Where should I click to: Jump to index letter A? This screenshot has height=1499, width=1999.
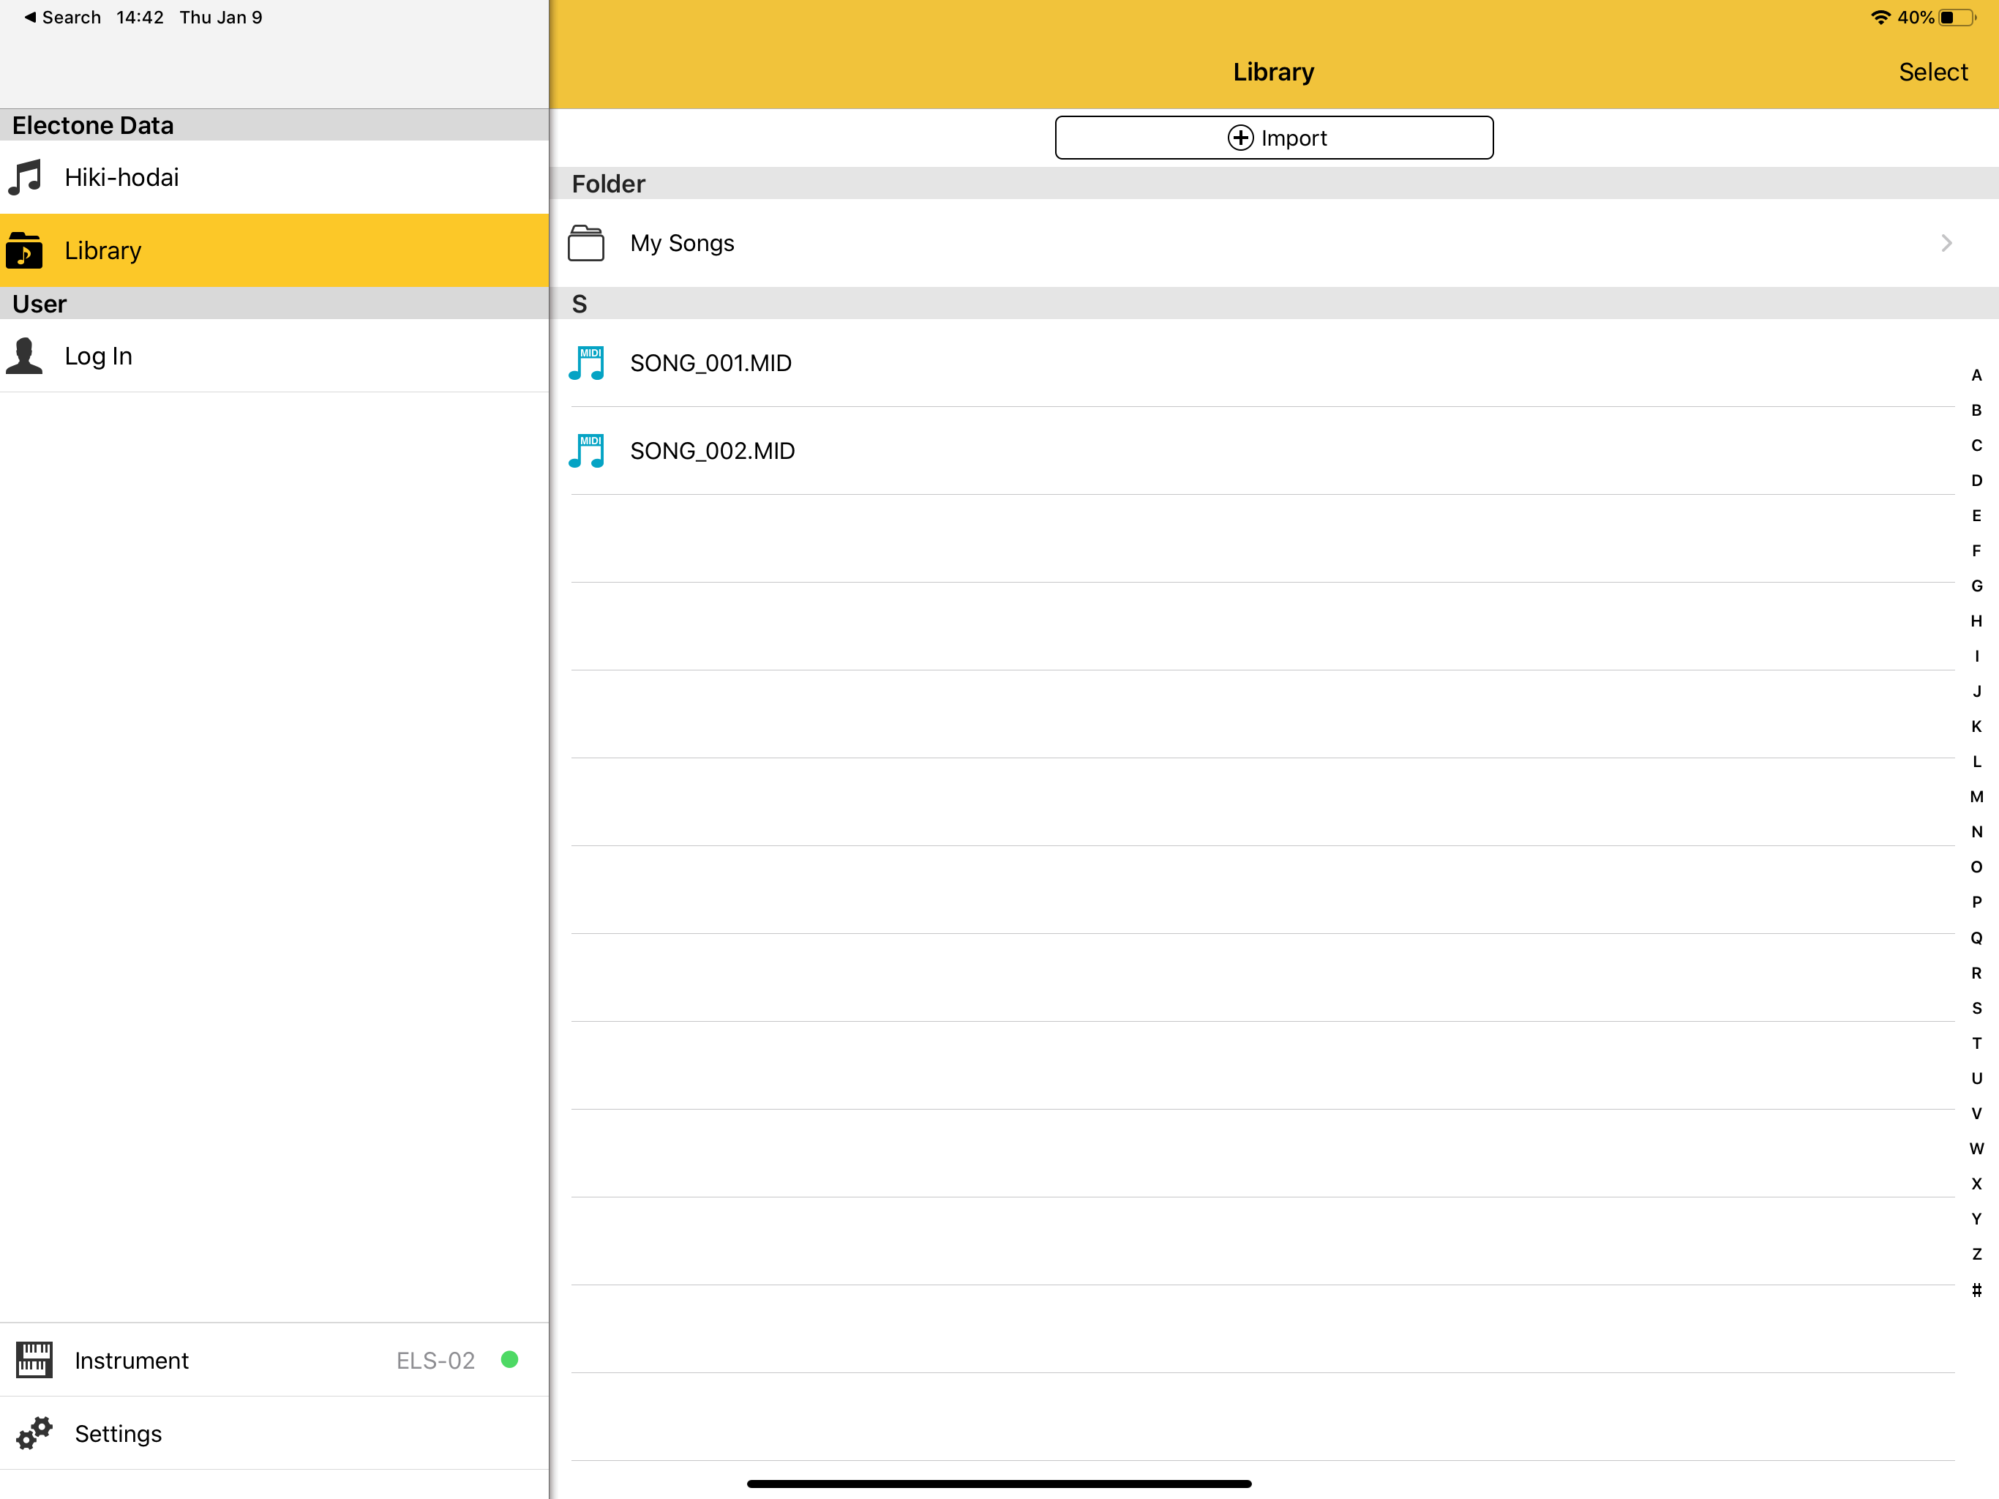click(1976, 375)
